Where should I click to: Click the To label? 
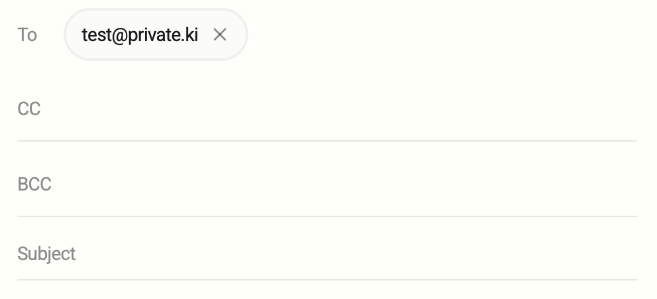(x=27, y=35)
